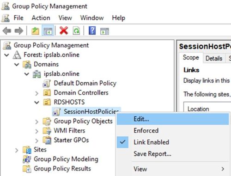Select the RDSHOSTS label in tree
Screen dimensions: 231x176
[x=69, y=102]
